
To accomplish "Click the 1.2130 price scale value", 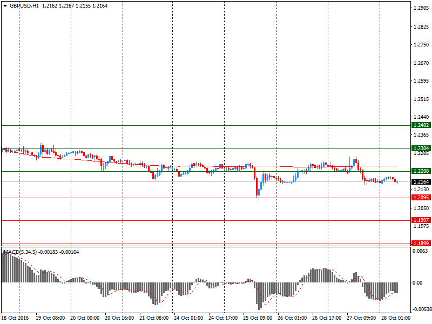I will (421, 190).
